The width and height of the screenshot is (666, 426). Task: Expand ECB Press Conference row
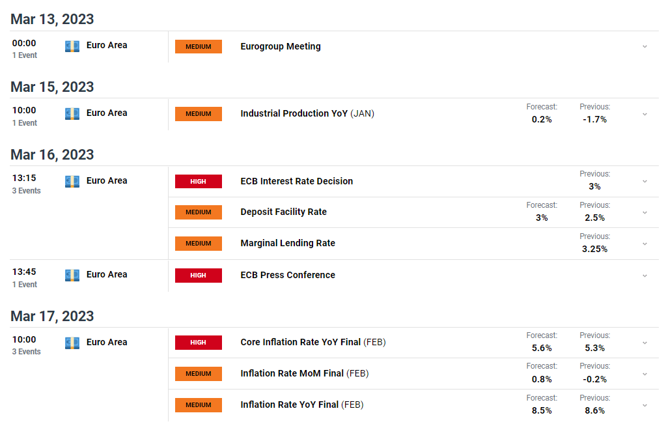645,276
